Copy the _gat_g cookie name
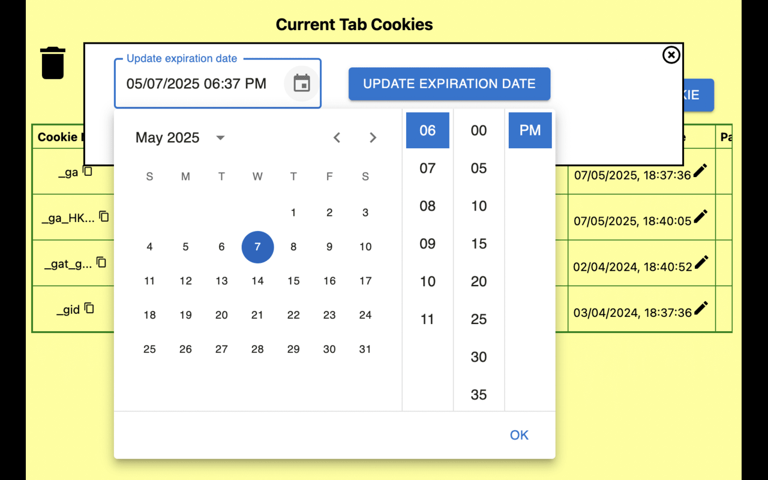 click(100, 261)
